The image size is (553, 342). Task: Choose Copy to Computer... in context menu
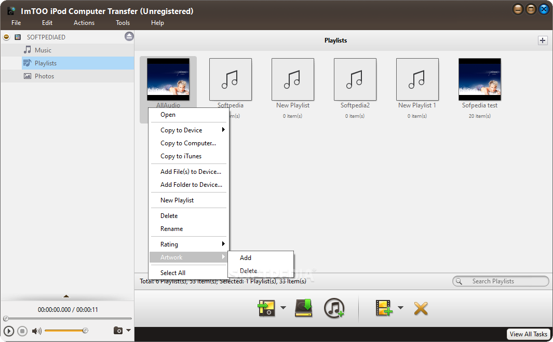[188, 143]
